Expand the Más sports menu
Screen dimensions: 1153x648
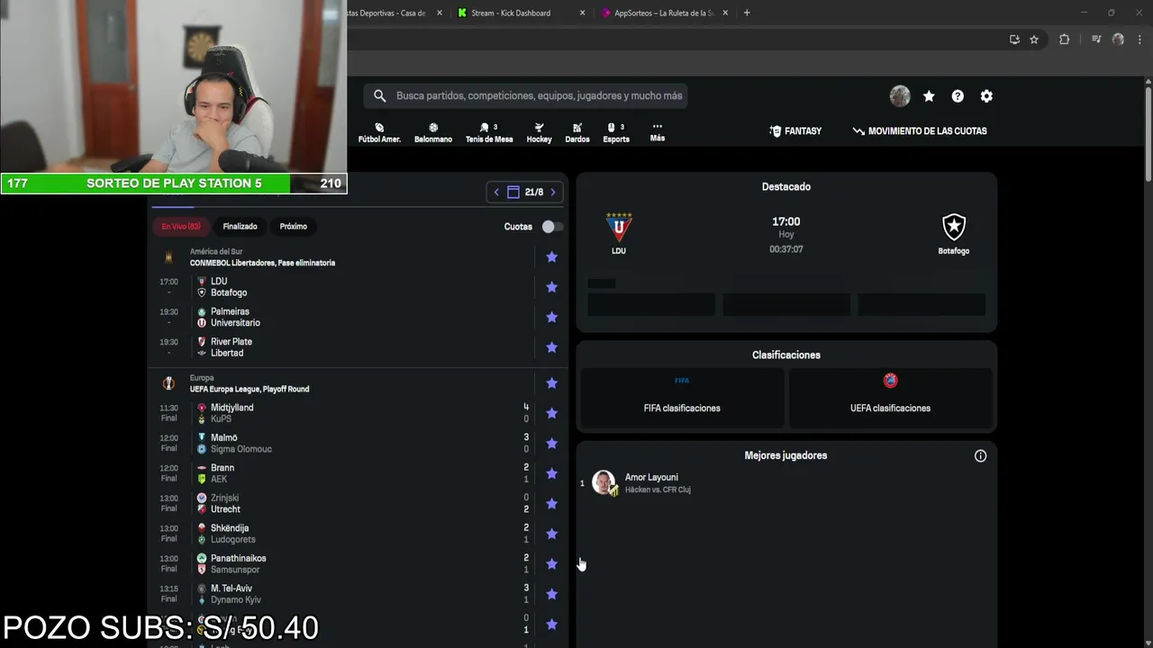pyautogui.click(x=658, y=132)
